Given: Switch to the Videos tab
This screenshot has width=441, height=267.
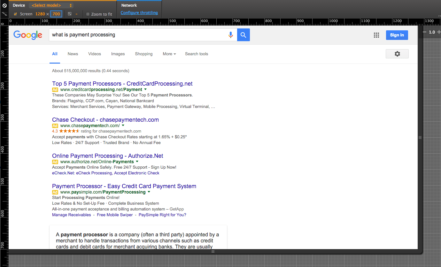Looking at the screenshot, I should [x=95, y=54].
